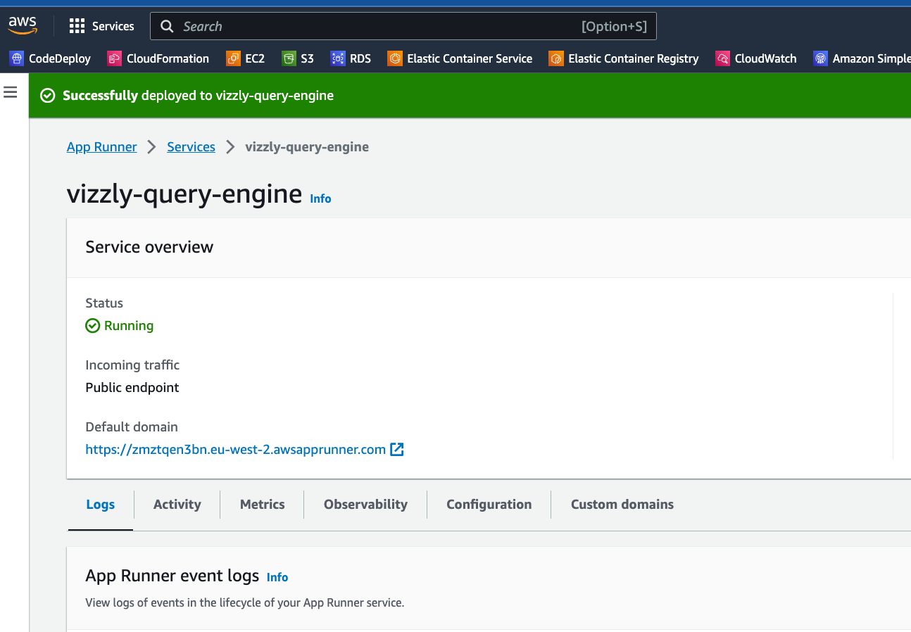Open Elastic Container Registry shortcut
The image size is (911, 632).
[x=634, y=58]
